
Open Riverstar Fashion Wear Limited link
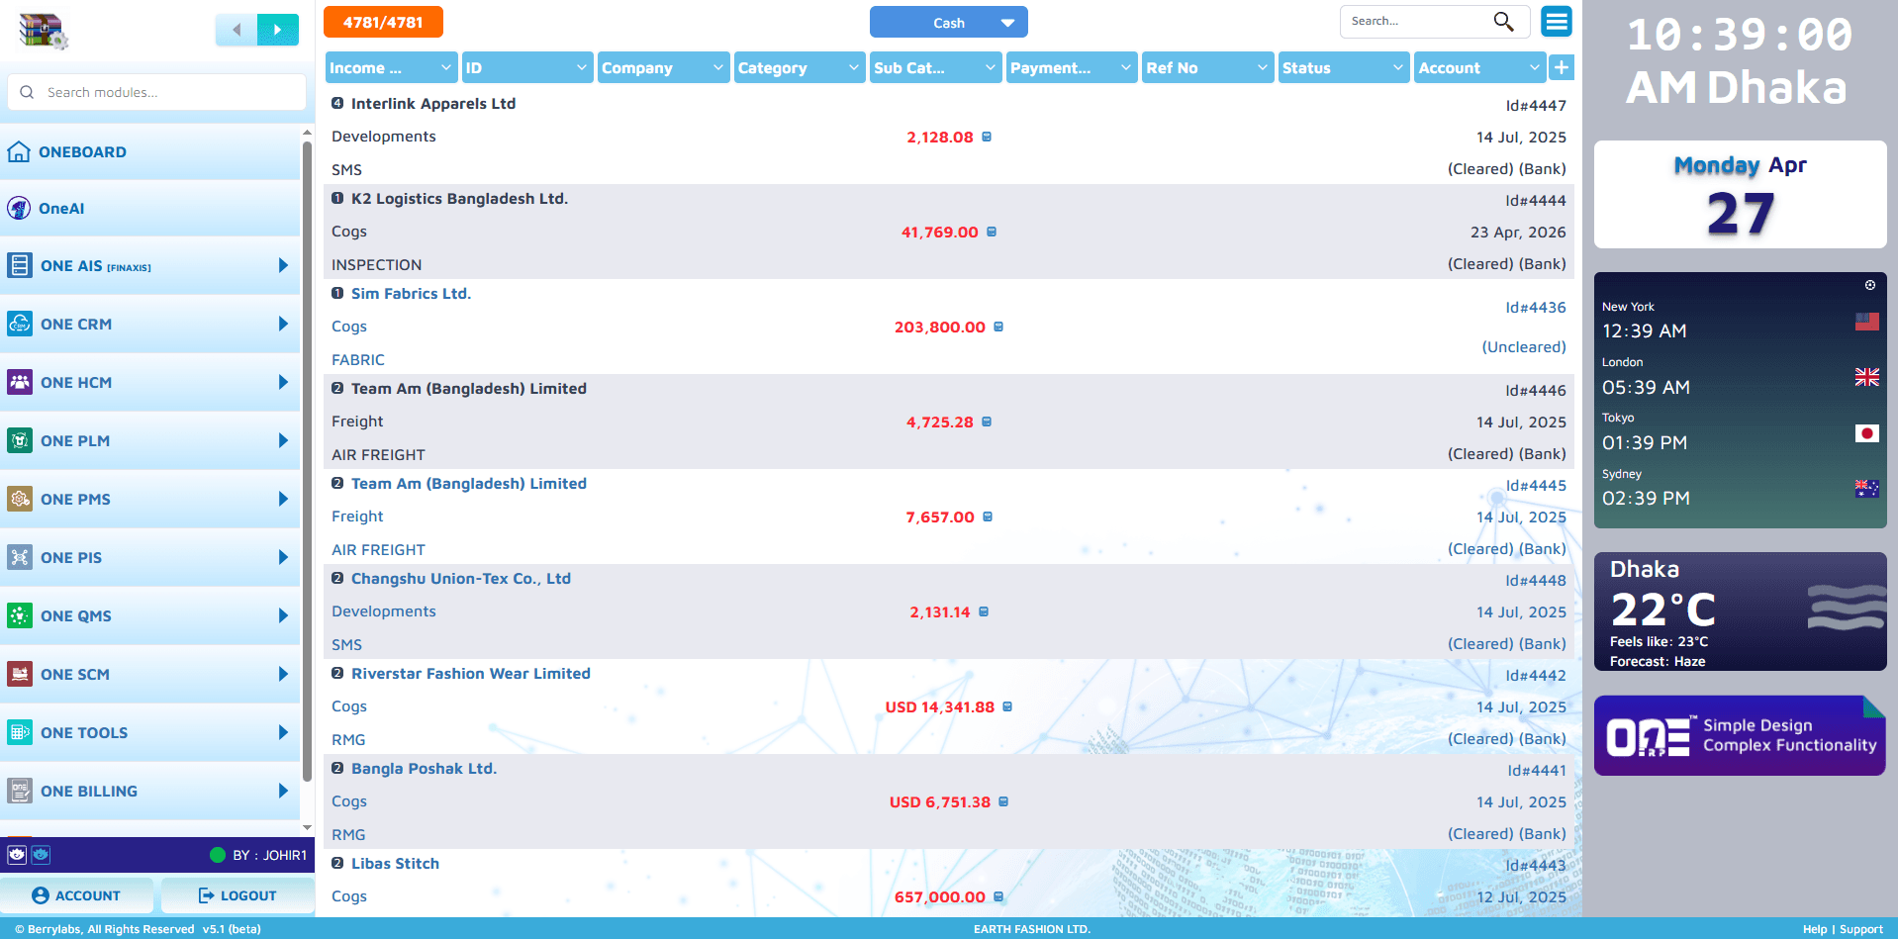[x=470, y=674]
